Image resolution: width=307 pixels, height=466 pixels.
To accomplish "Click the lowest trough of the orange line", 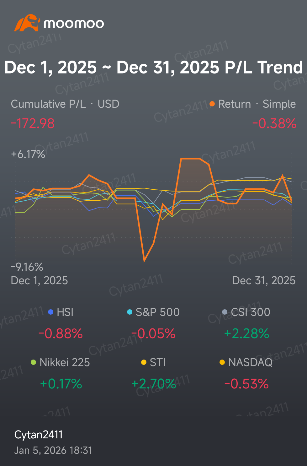I will 144,260.
